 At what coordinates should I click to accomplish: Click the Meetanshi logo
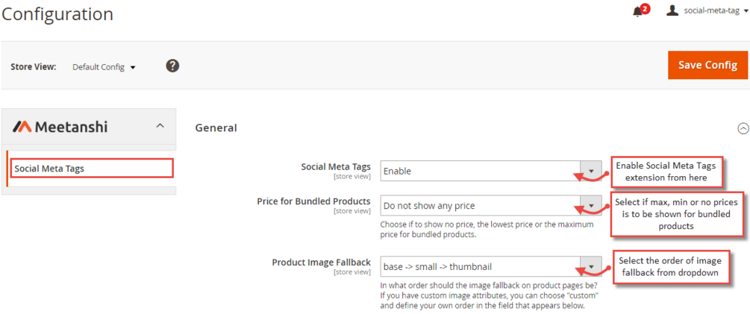coord(60,127)
